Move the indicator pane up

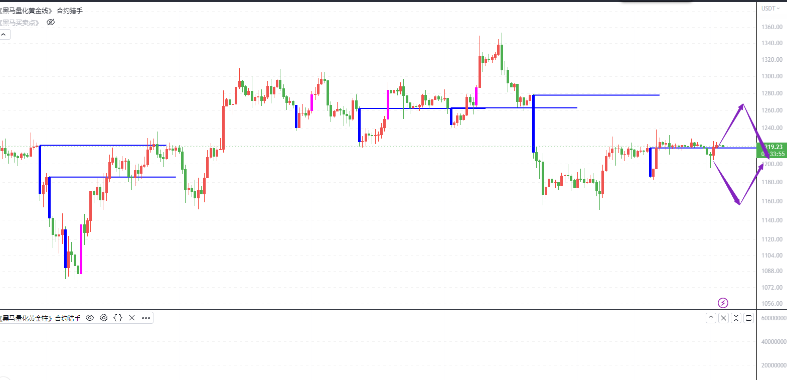pyautogui.click(x=711, y=318)
